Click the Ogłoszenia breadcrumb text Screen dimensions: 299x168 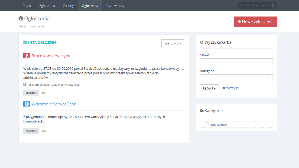pos(37,26)
